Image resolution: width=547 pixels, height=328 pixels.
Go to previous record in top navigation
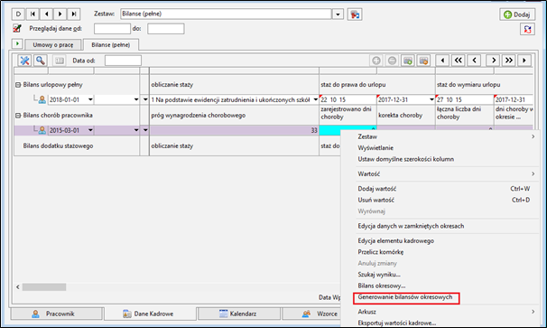tap(46, 14)
